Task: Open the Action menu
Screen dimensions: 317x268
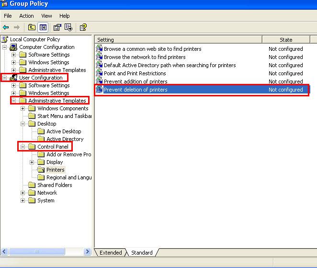Action: (x=26, y=16)
